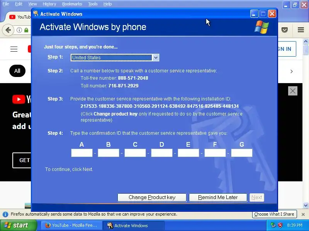The image size is (309, 231).
Task: Click the YouTube logo on the banner
Action: click(22, 99)
